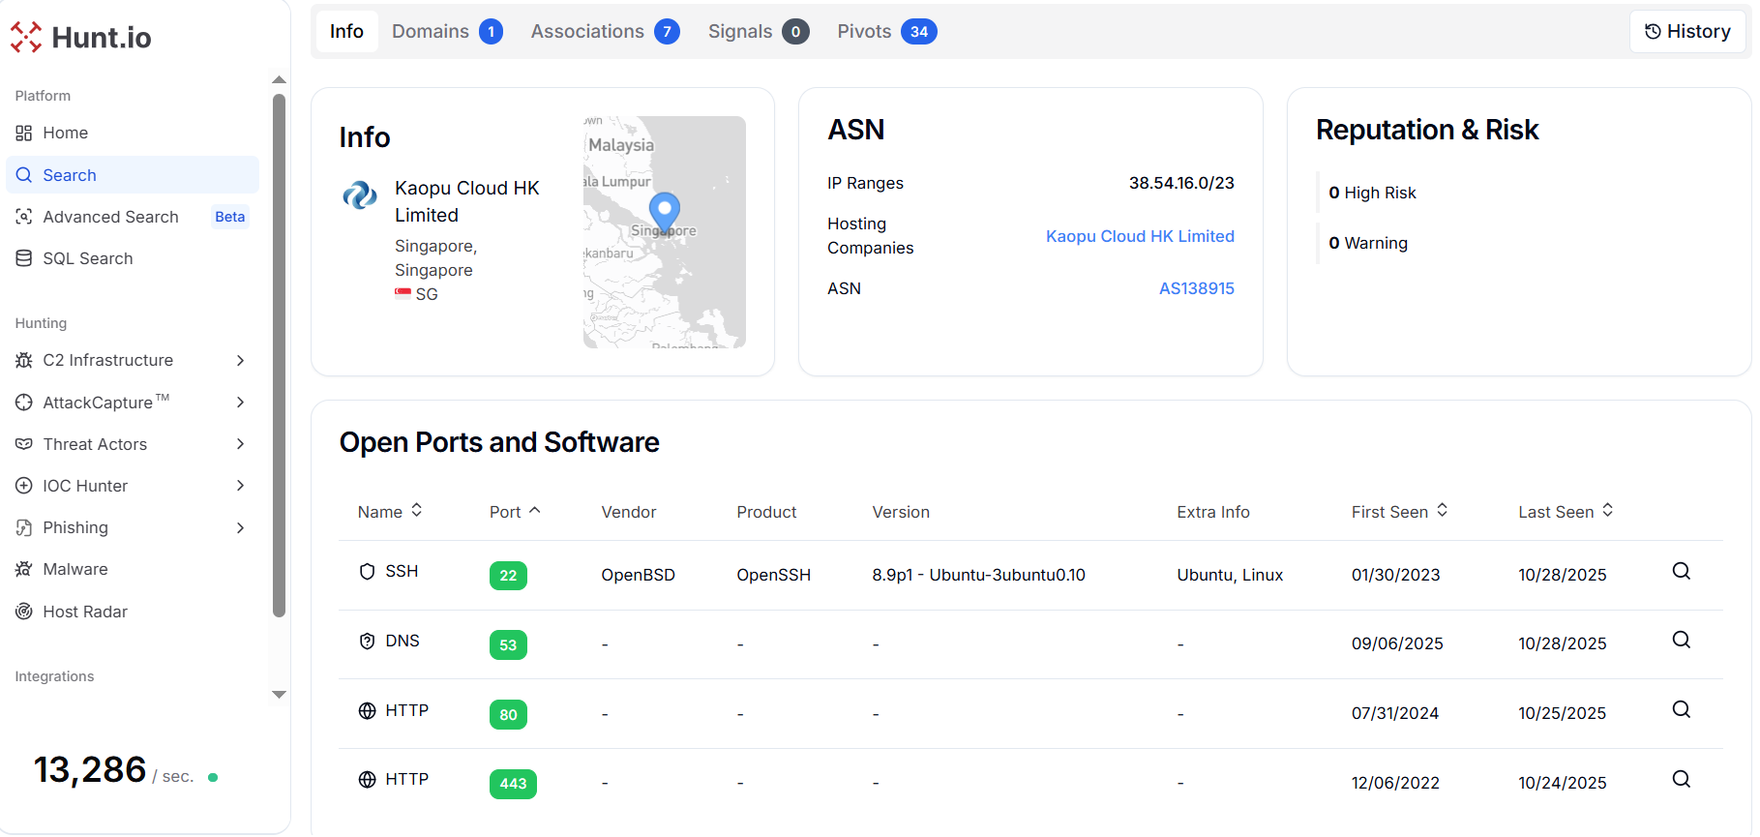Expand the Threat Actors section
The height and width of the screenshot is (837, 1760).
point(240,445)
